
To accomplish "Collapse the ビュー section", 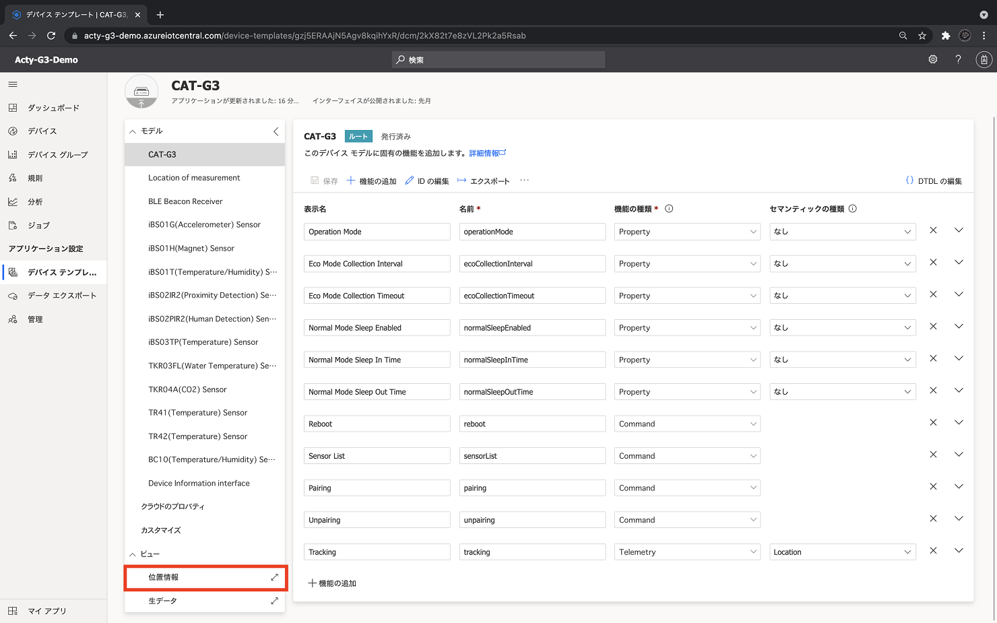I will [133, 554].
